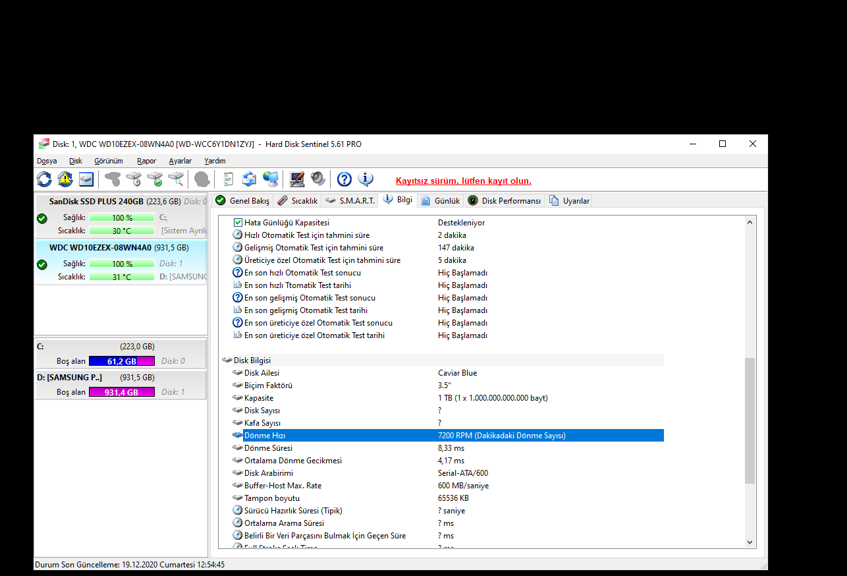Click the globe with monitor network icon
847x576 pixels.
pyautogui.click(x=271, y=179)
